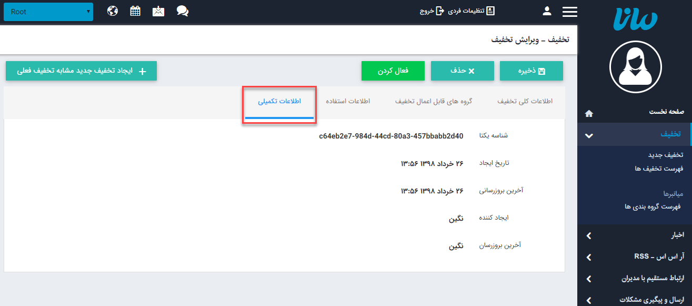Open the hamburger menu icon
Viewport: 692px width, 306px height.
click(569, 11)
